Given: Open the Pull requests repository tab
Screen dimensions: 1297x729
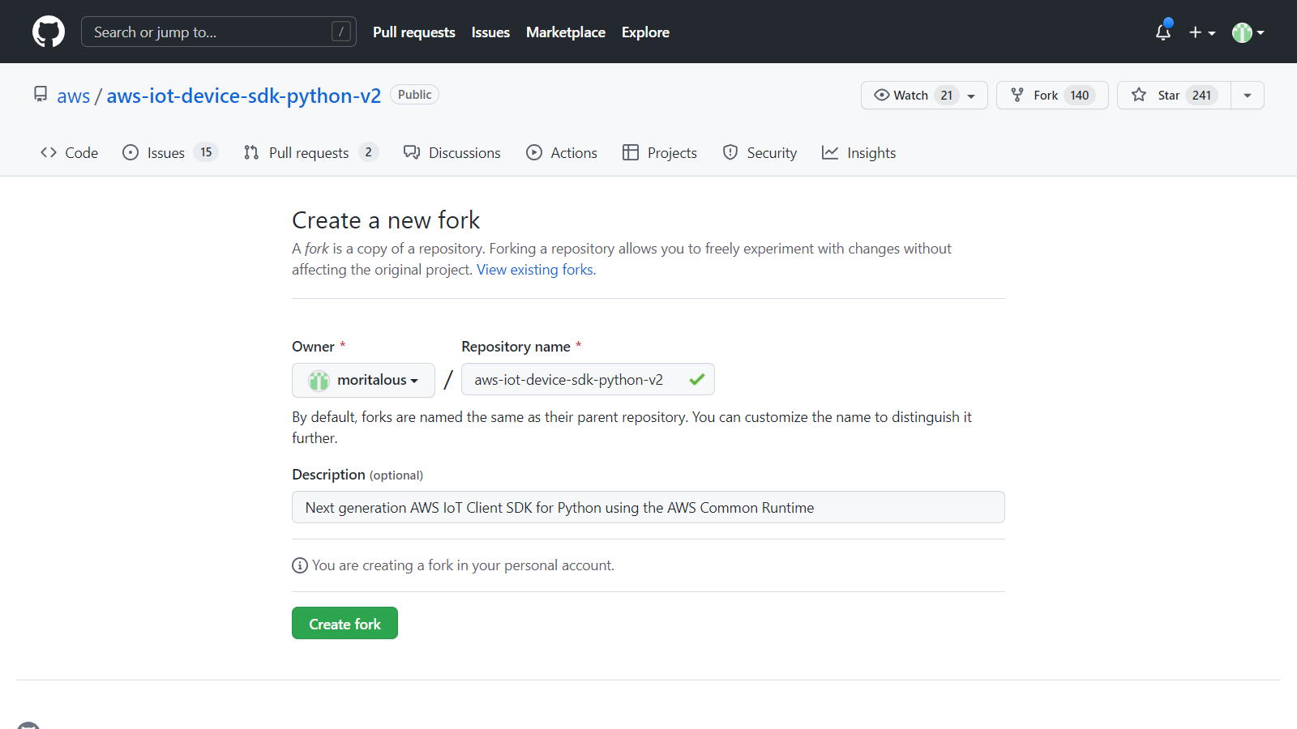Looking at the screenshot, I should tap(310, 152).
